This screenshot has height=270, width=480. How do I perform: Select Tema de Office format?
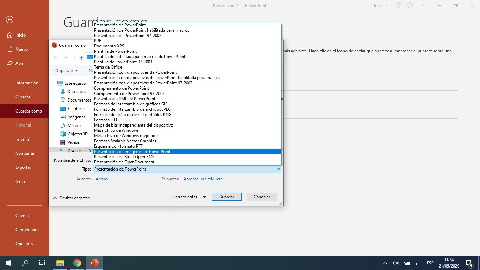[187, 67]
